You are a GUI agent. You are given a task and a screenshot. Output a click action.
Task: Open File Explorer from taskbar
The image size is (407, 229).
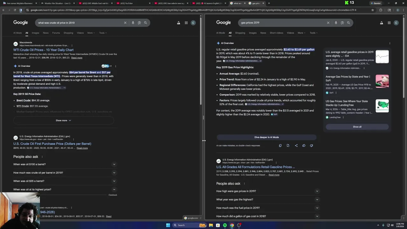210,225
